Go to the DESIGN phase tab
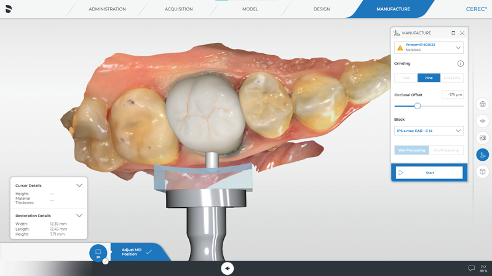The image size is (492, 276). [322, 9]
